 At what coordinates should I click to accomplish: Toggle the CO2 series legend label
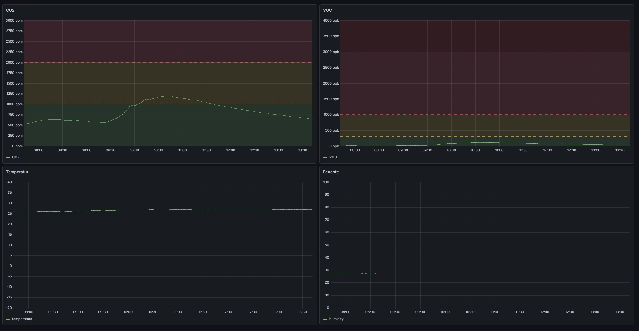[16, 157]
